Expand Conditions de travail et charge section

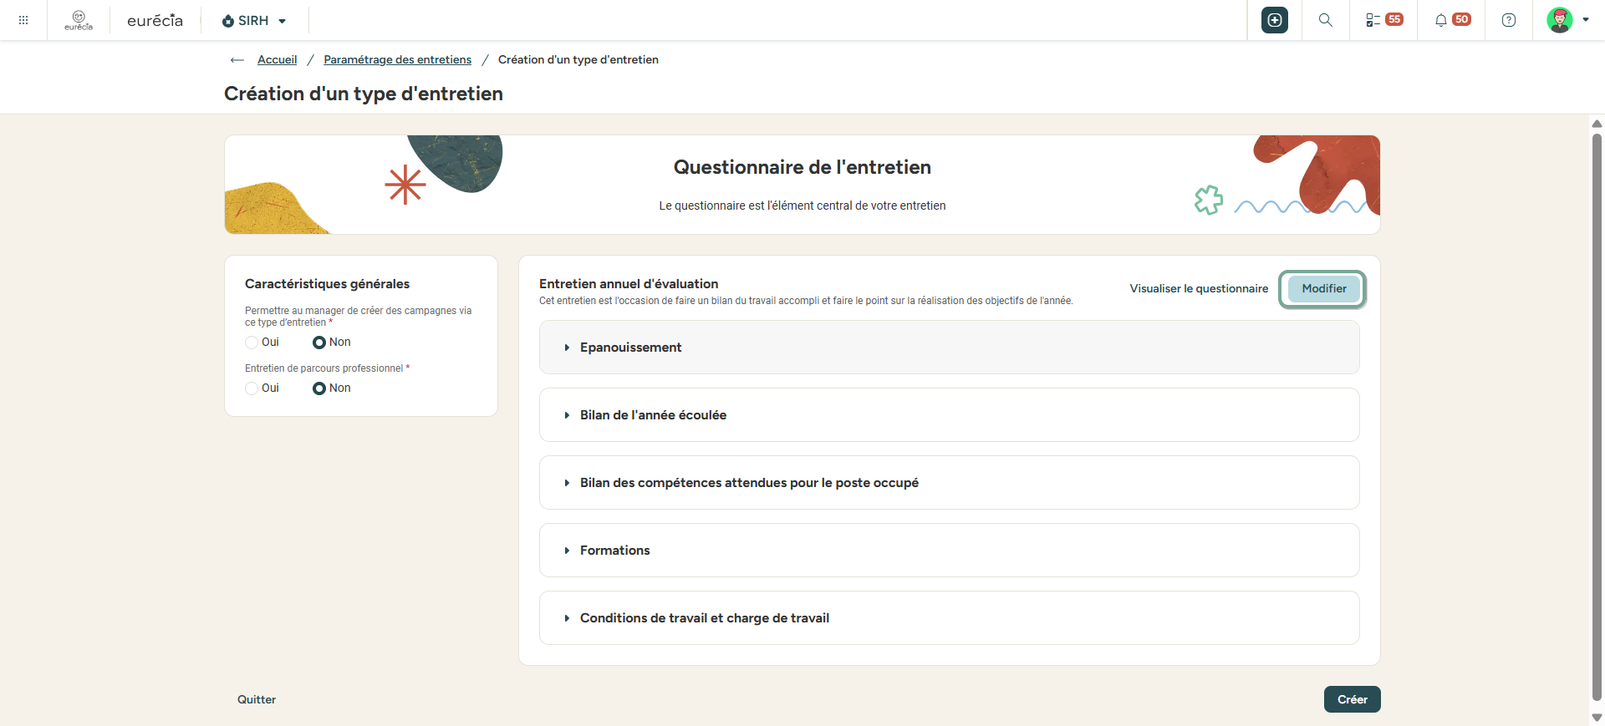(949, 618)
